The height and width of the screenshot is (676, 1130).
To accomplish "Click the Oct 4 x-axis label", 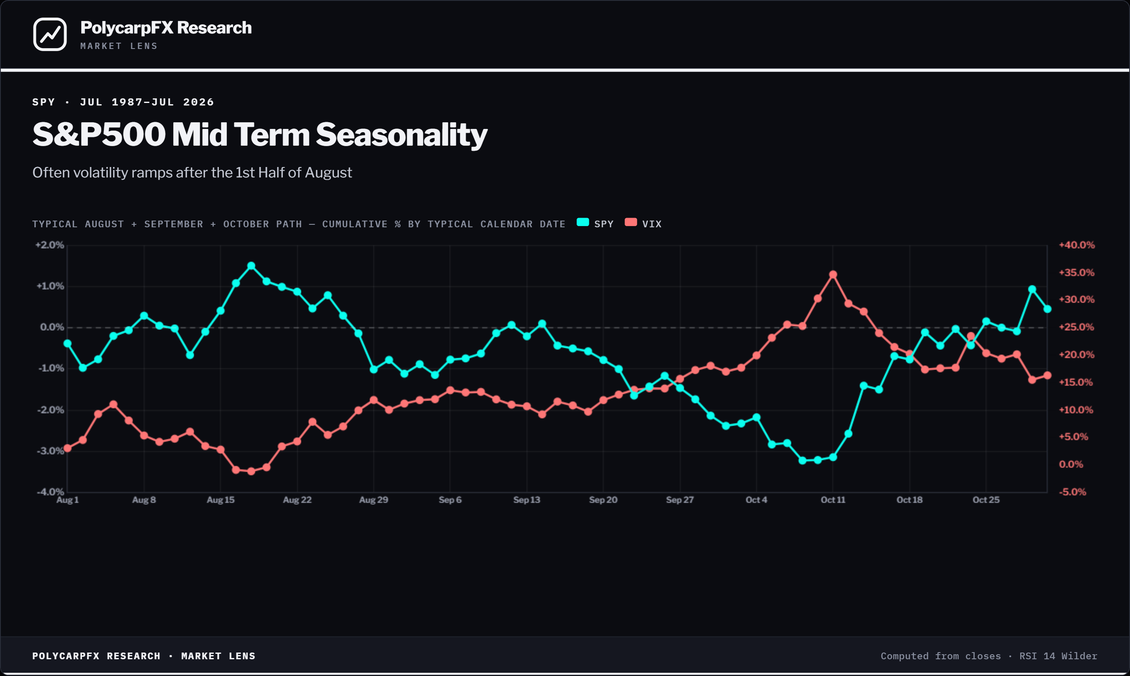I will point(756,500).
